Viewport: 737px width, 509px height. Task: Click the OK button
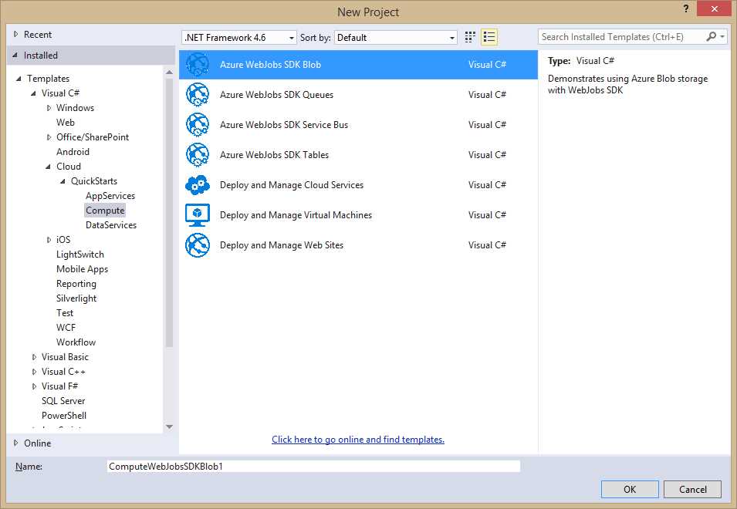[630, 489]
